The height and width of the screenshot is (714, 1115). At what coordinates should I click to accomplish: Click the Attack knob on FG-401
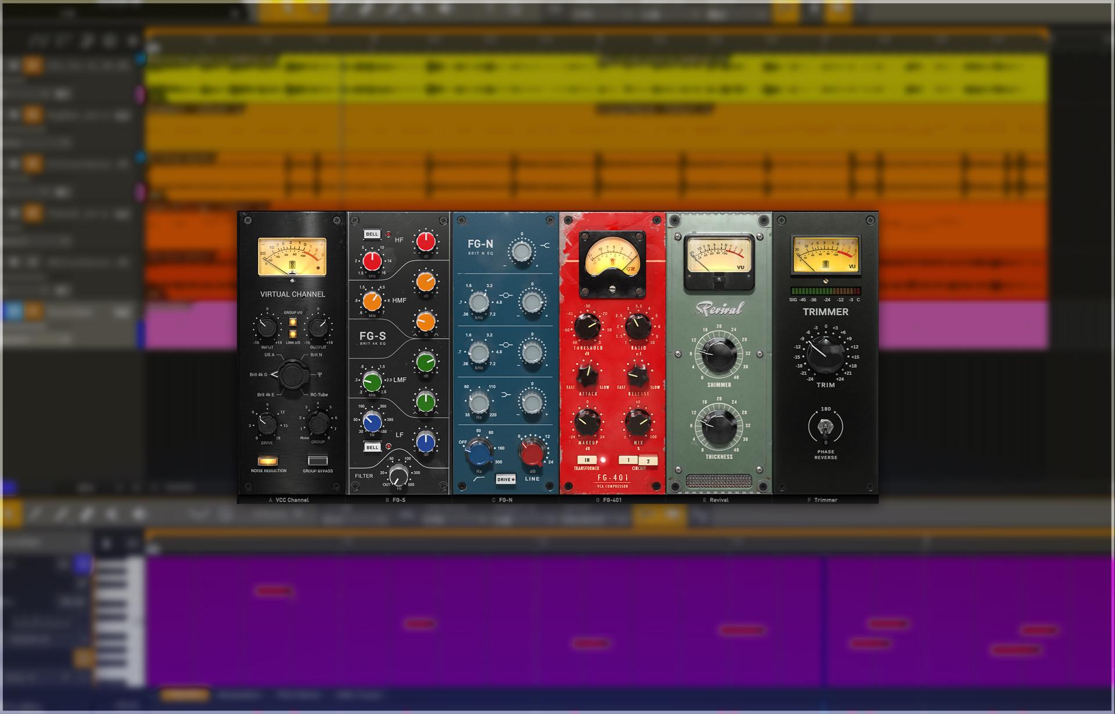pyautogui.click(x=588, y=374)
